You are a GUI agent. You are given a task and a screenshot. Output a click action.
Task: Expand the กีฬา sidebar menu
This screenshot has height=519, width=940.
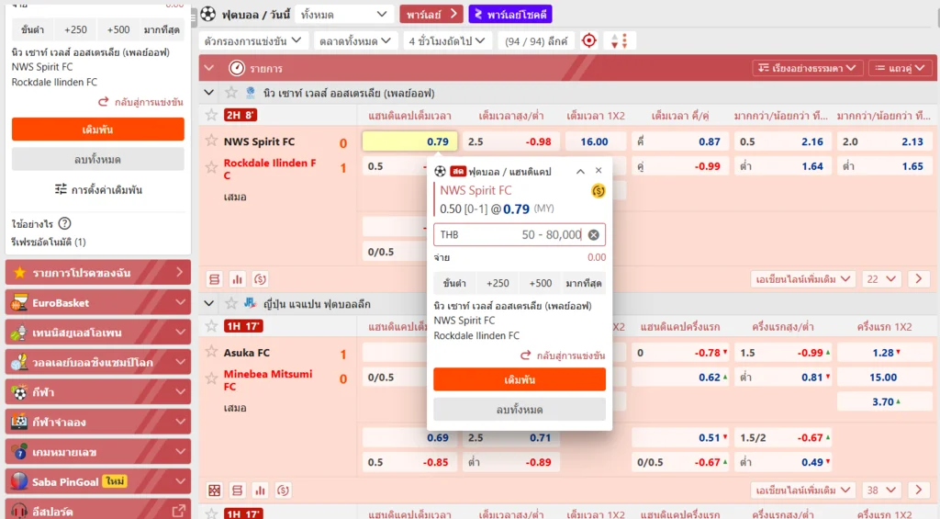pyautogui.click(x=97, y=392)
